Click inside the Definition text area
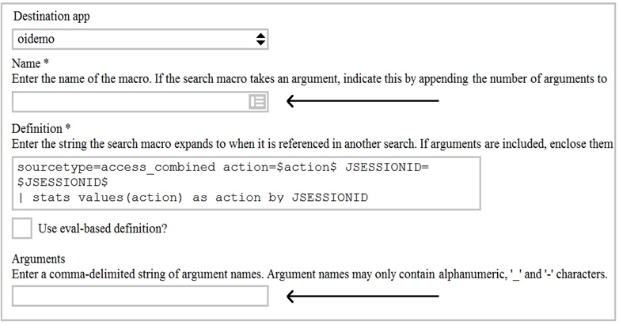The height and width of the screenshot is (325, 619). click(x=247, y=183)
